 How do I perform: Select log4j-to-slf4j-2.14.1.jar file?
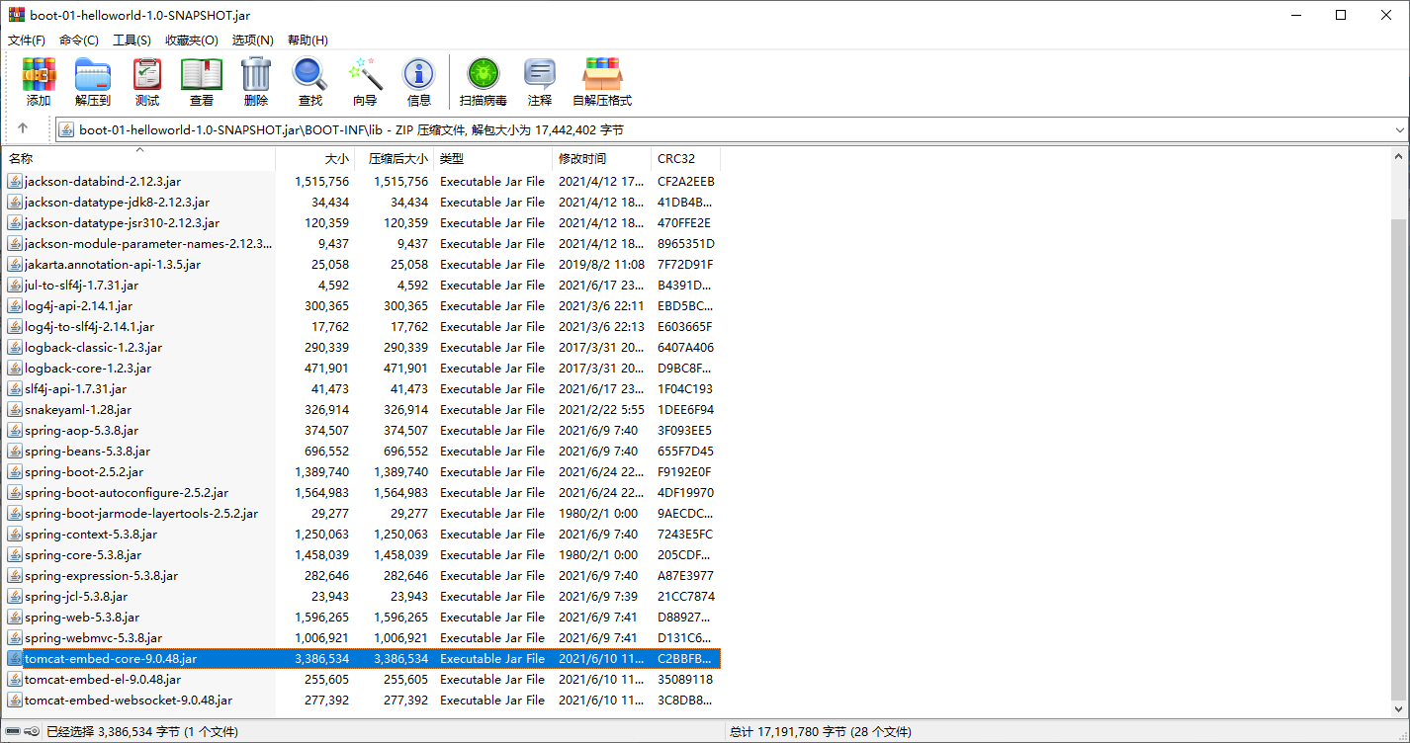pyautogui.click(x=89, y=326)
